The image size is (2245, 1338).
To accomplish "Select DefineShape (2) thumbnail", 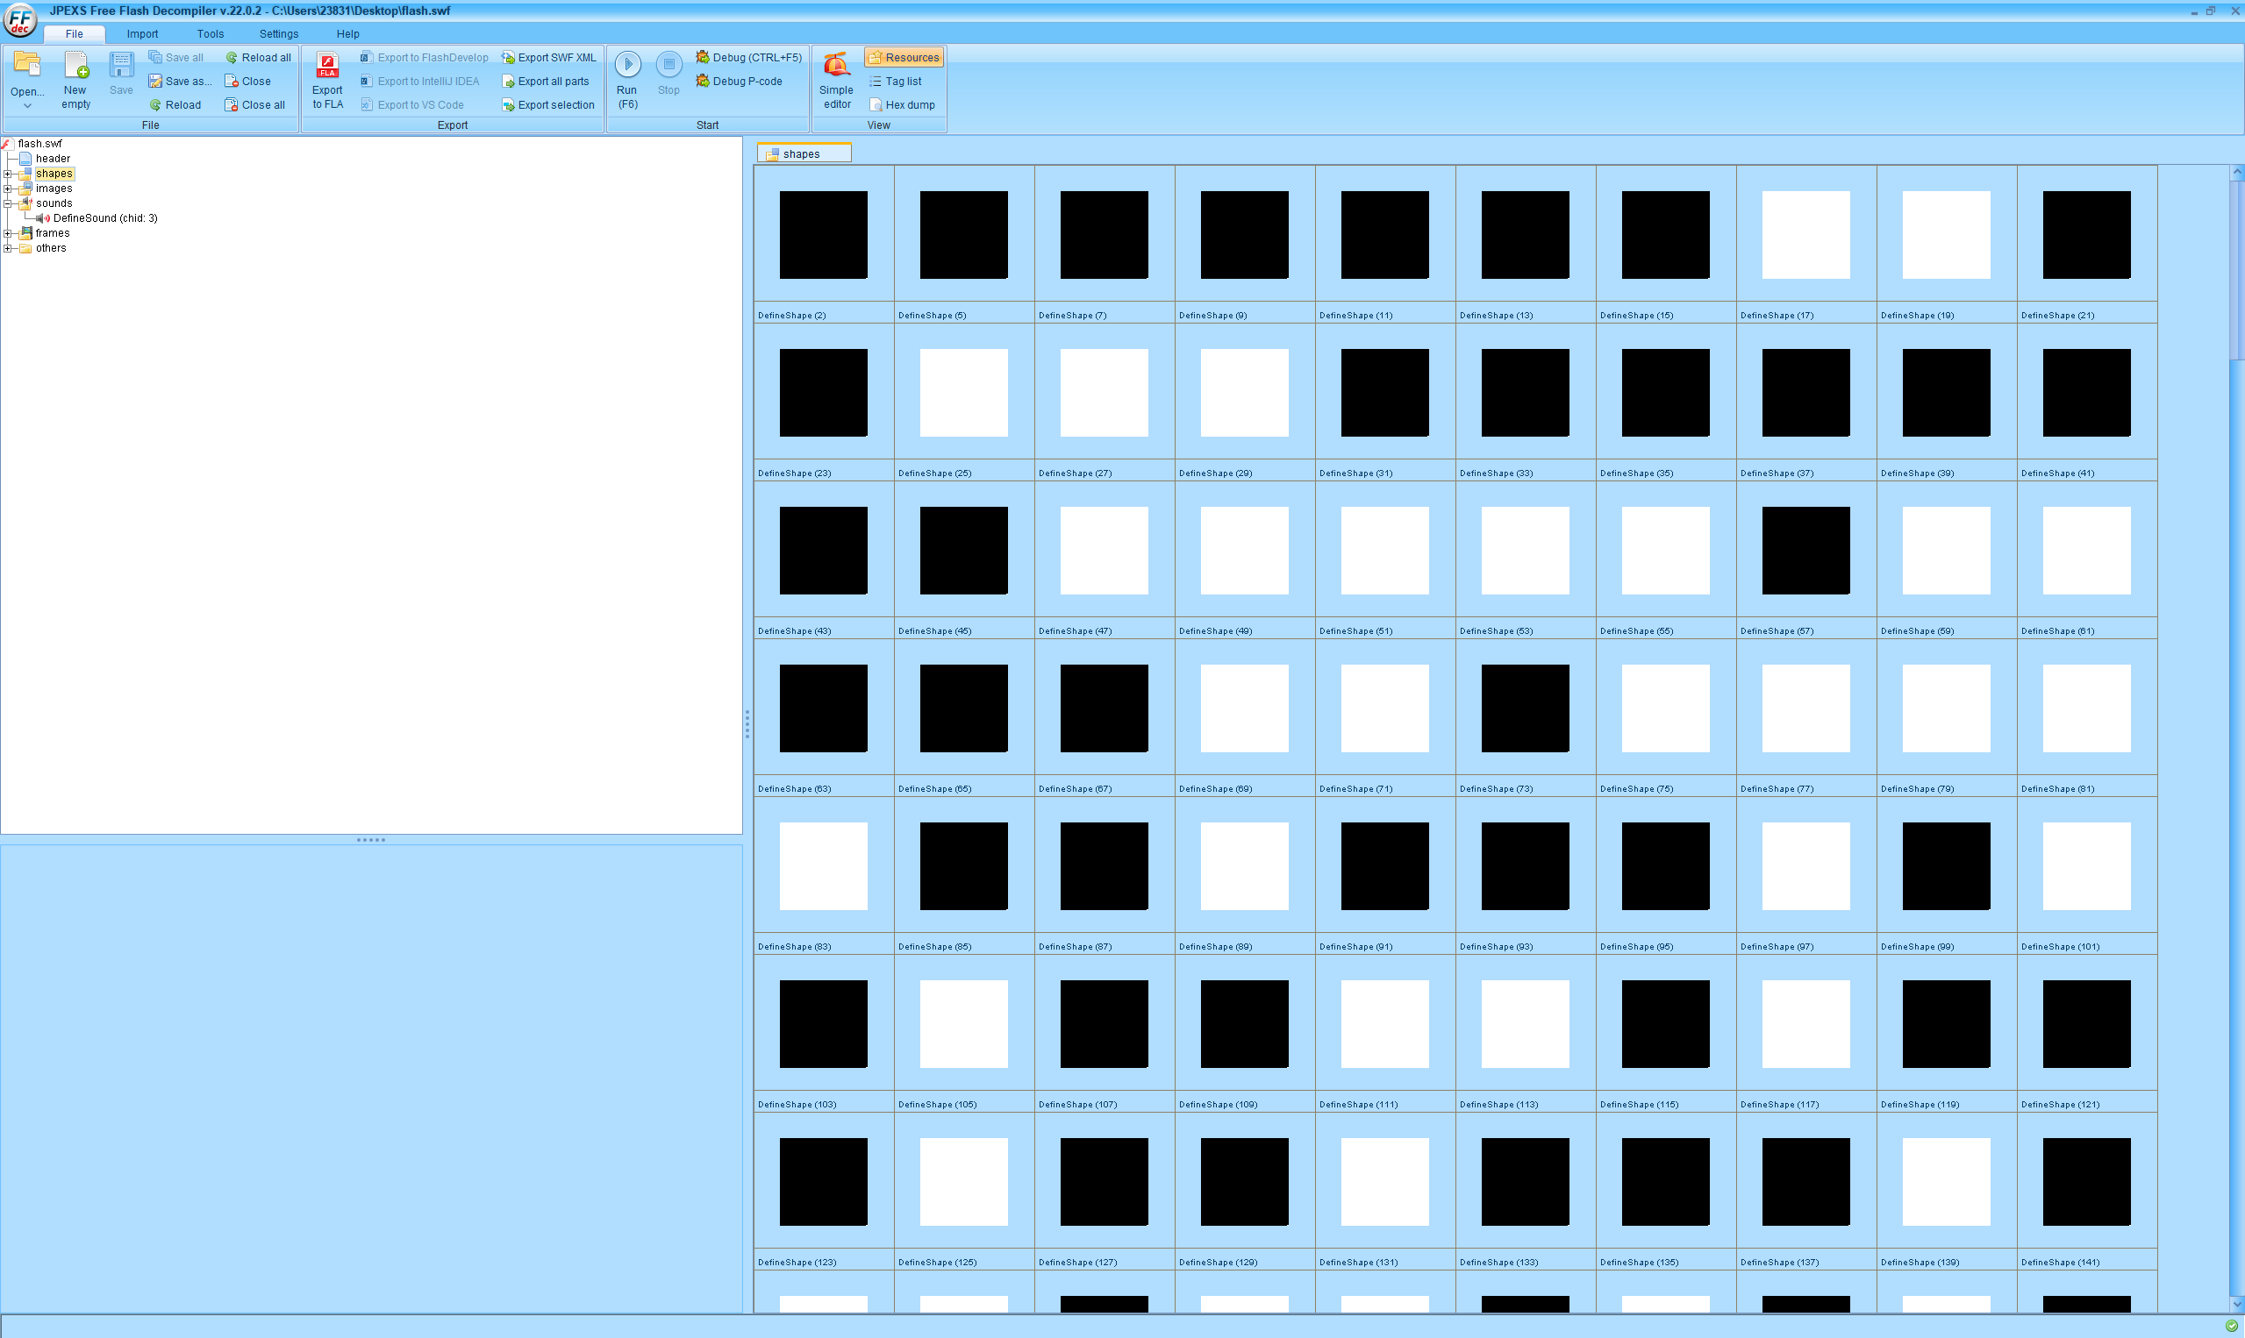I will [x=824, y=234].
